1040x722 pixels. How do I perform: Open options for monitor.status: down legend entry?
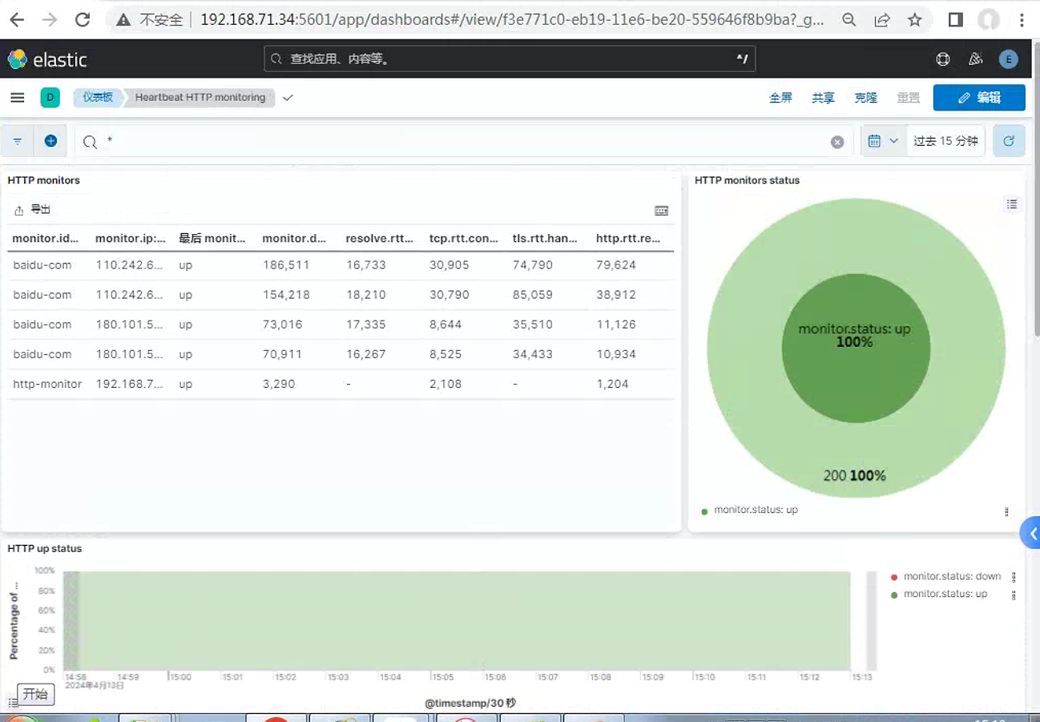click(1014, 577)
